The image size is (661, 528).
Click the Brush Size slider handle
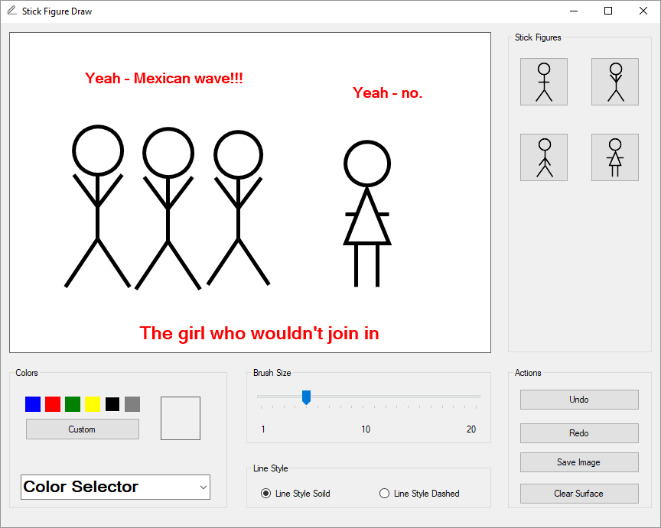pyautogui.click(x=306, y=397)
